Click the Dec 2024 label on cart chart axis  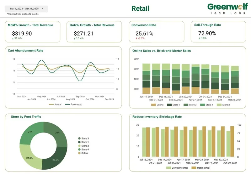(x=109, y=99)
